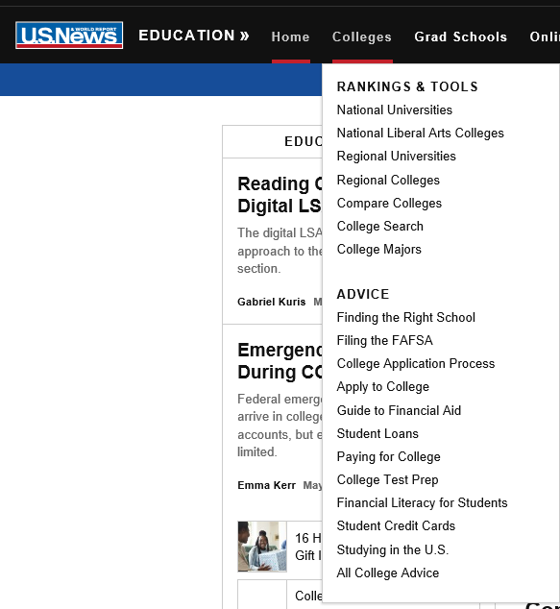Open National Universities rankings
The width and height of the screenshot is (560, 609).
395,110
